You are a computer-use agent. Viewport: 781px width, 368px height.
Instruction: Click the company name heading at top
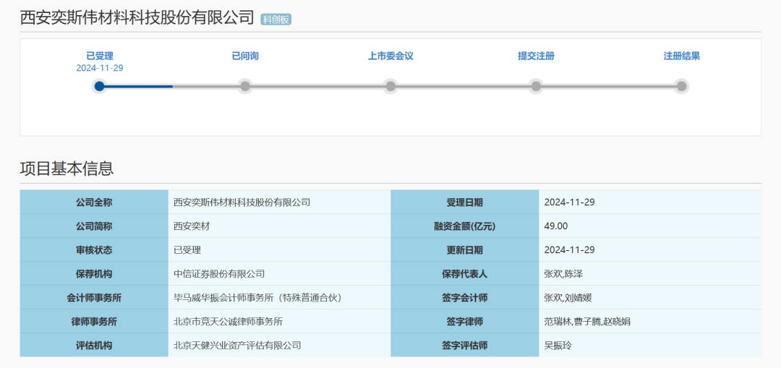[x=137, y=18]
